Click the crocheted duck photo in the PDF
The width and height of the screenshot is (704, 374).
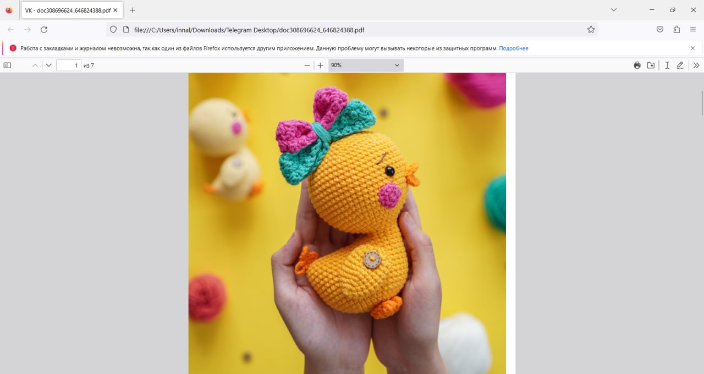(347, 223)
